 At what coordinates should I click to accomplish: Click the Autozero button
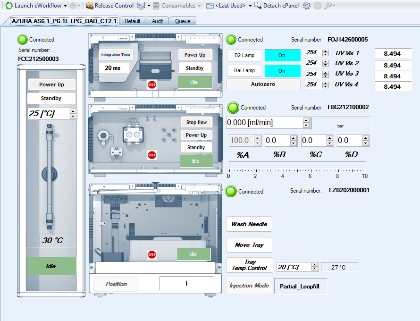point(263,84)
